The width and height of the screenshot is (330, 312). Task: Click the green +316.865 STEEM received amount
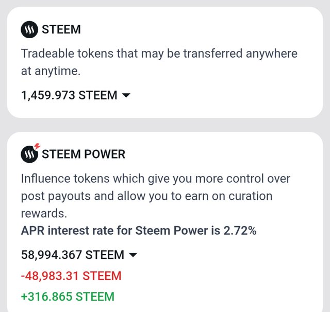pyautogui.click(x=68, y=297)
